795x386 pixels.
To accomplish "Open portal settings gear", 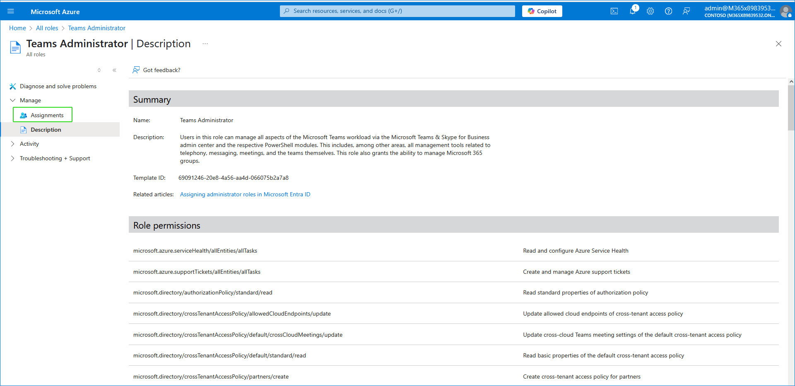I will [x=650, y=11].
